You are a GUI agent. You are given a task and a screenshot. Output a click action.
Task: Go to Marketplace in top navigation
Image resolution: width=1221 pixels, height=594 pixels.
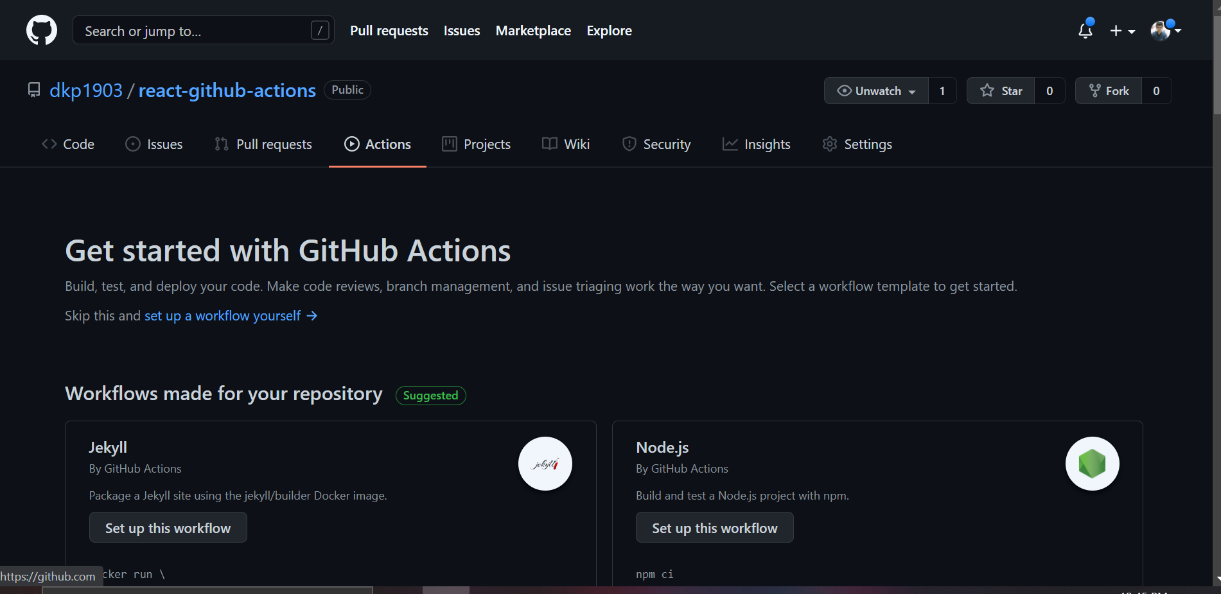point(533,31)
